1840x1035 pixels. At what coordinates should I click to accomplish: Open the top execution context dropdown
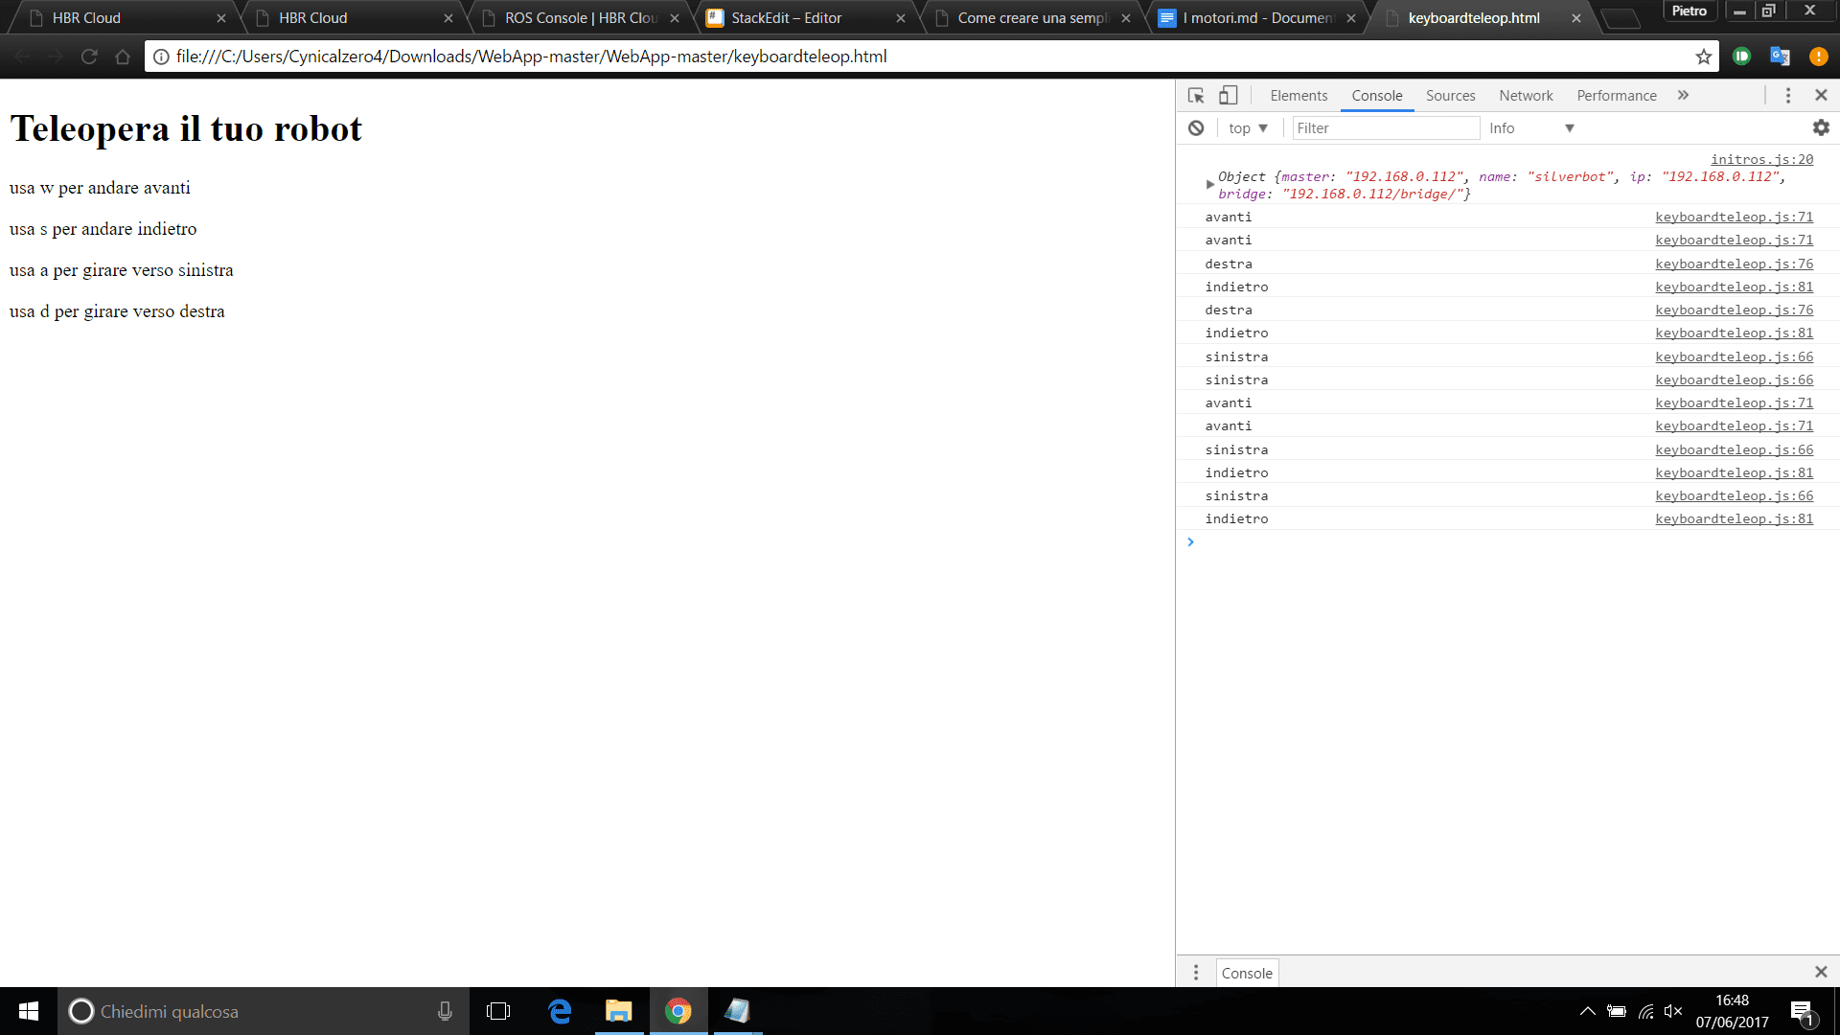[1248, 128]
